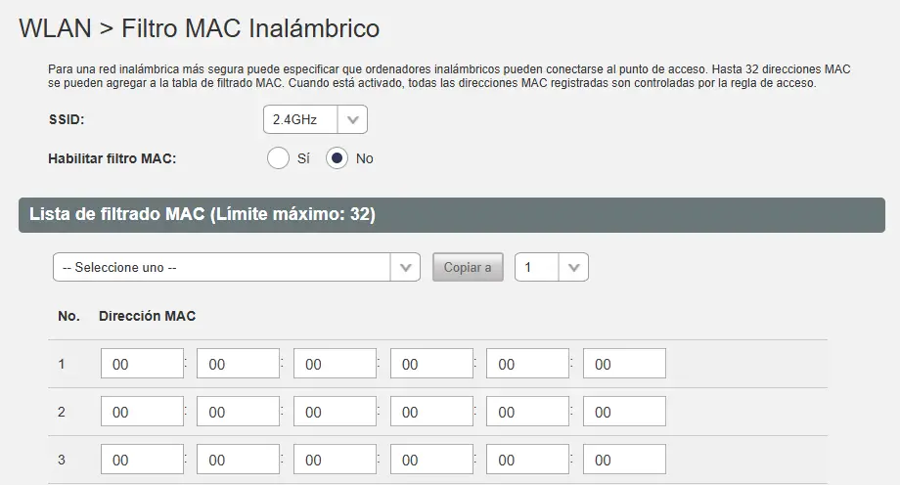Click second octet field of row 1
This screenshot has height=485, width=900.
coord(238,364)
